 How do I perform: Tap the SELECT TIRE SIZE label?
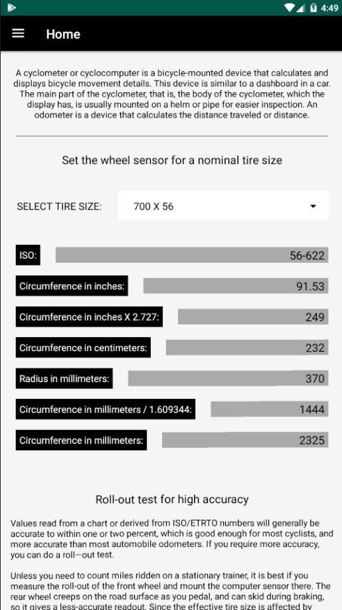(59, 206)
